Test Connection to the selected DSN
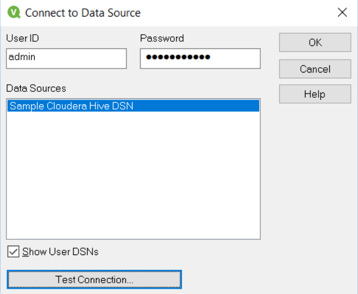 pyautogui.click(x=94, y=279)
